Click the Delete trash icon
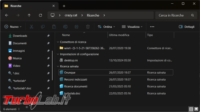Screen dimensions: 200x112 88,27
